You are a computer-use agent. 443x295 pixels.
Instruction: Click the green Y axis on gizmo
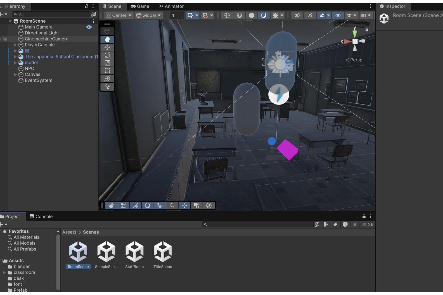pos(355,34)
